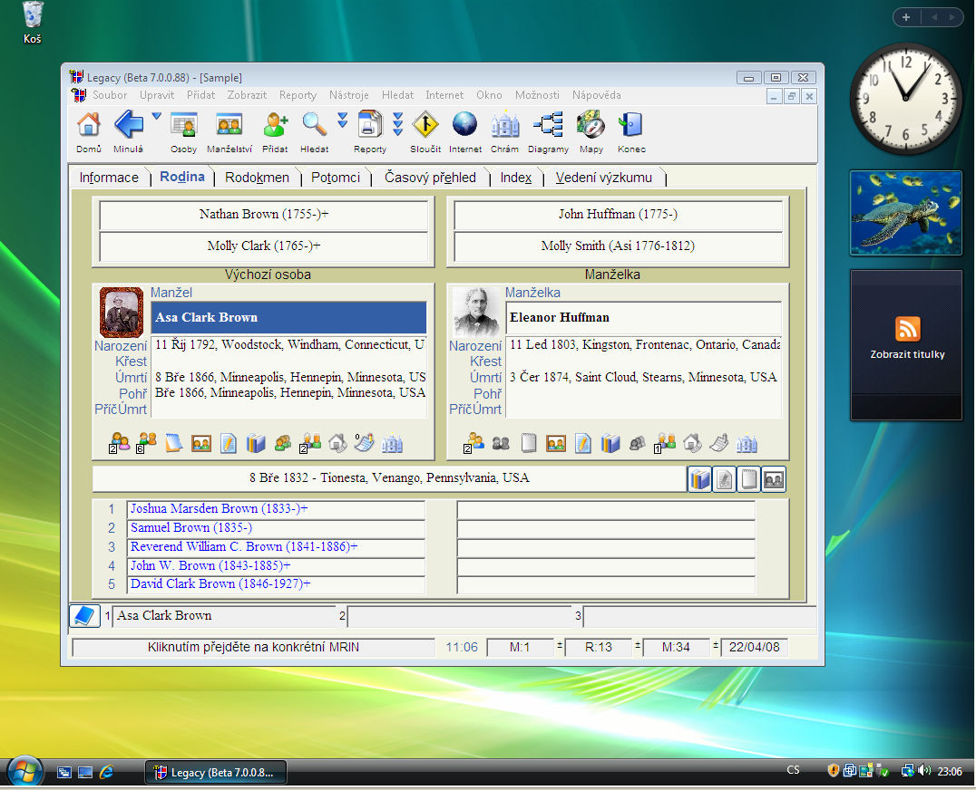Open the Koš recycle bin desktop icon
This screenshot has height=790, width=976.
point(33,23)
